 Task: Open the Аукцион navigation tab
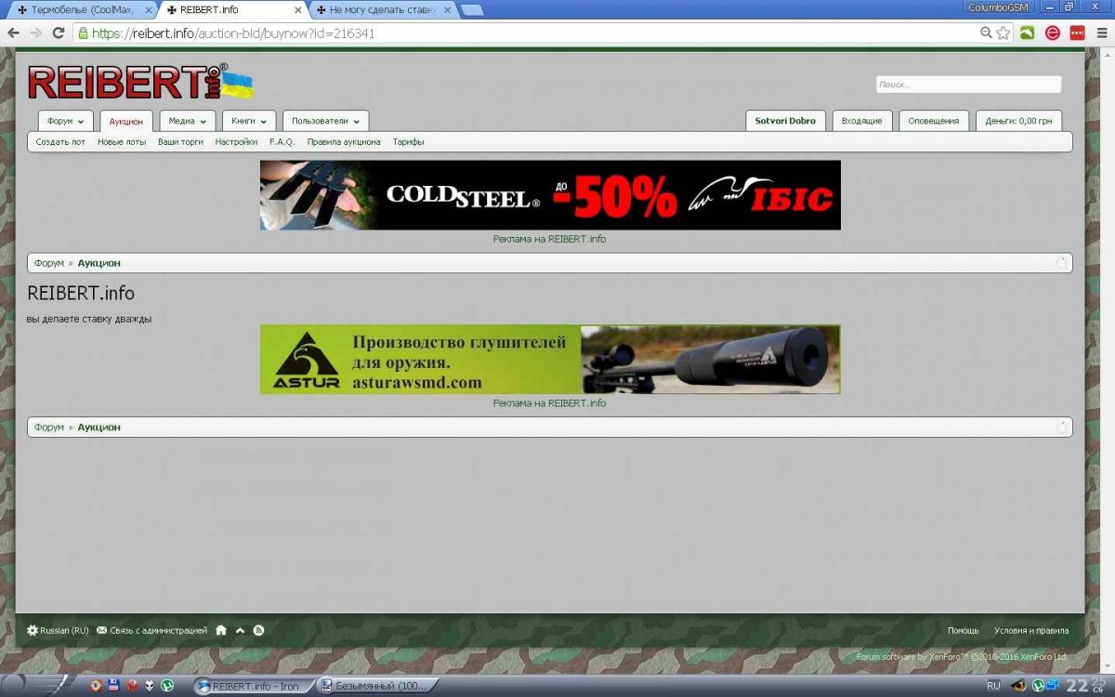click(126, 122)
